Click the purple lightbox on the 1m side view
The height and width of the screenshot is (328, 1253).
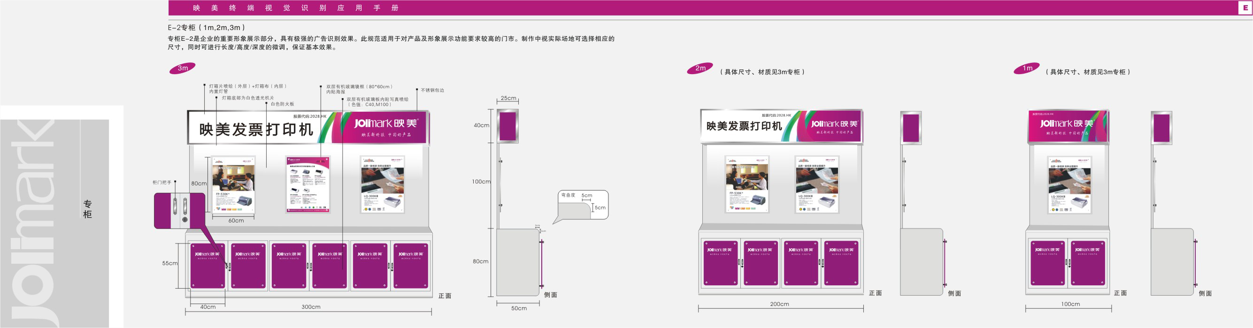(x=1161, y=128)
